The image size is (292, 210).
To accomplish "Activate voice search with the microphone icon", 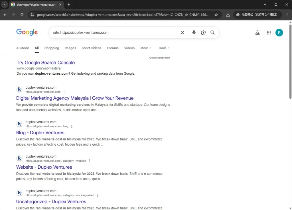I will (194, 32).
